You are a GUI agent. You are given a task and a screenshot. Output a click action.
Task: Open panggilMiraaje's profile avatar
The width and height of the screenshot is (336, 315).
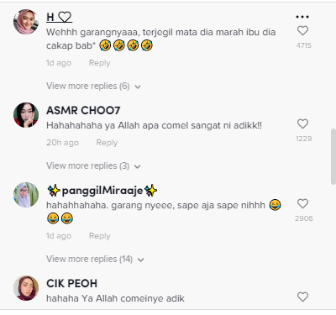click(x=26, y=195)
